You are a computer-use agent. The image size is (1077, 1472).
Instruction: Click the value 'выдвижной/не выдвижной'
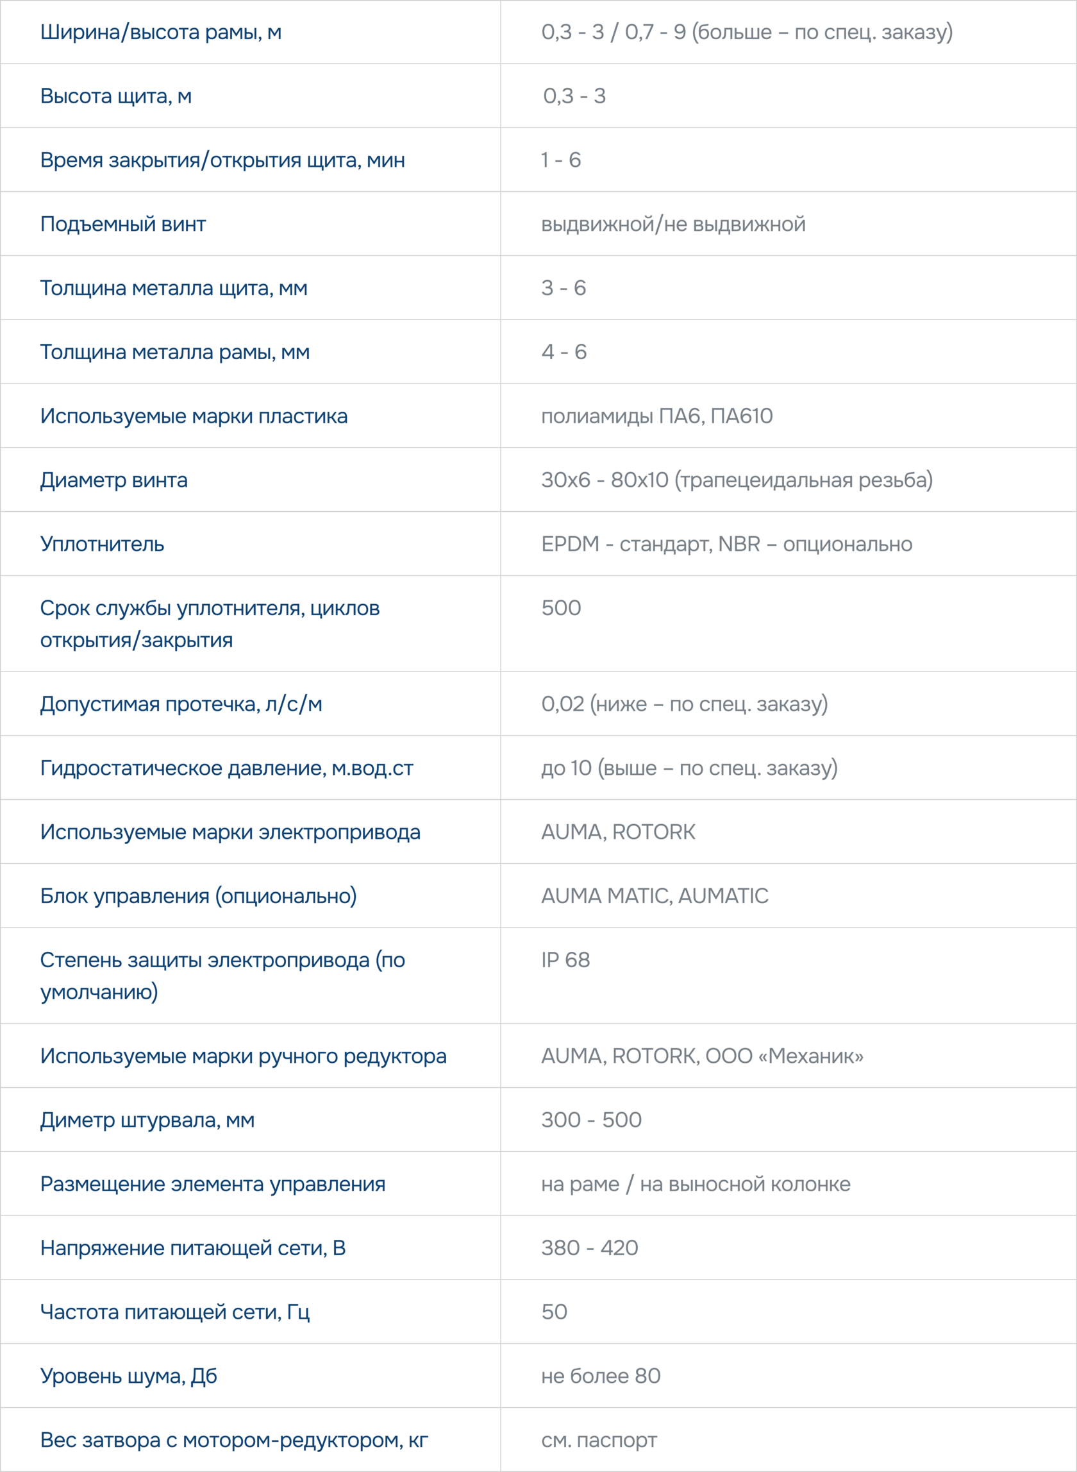point(674,224)
